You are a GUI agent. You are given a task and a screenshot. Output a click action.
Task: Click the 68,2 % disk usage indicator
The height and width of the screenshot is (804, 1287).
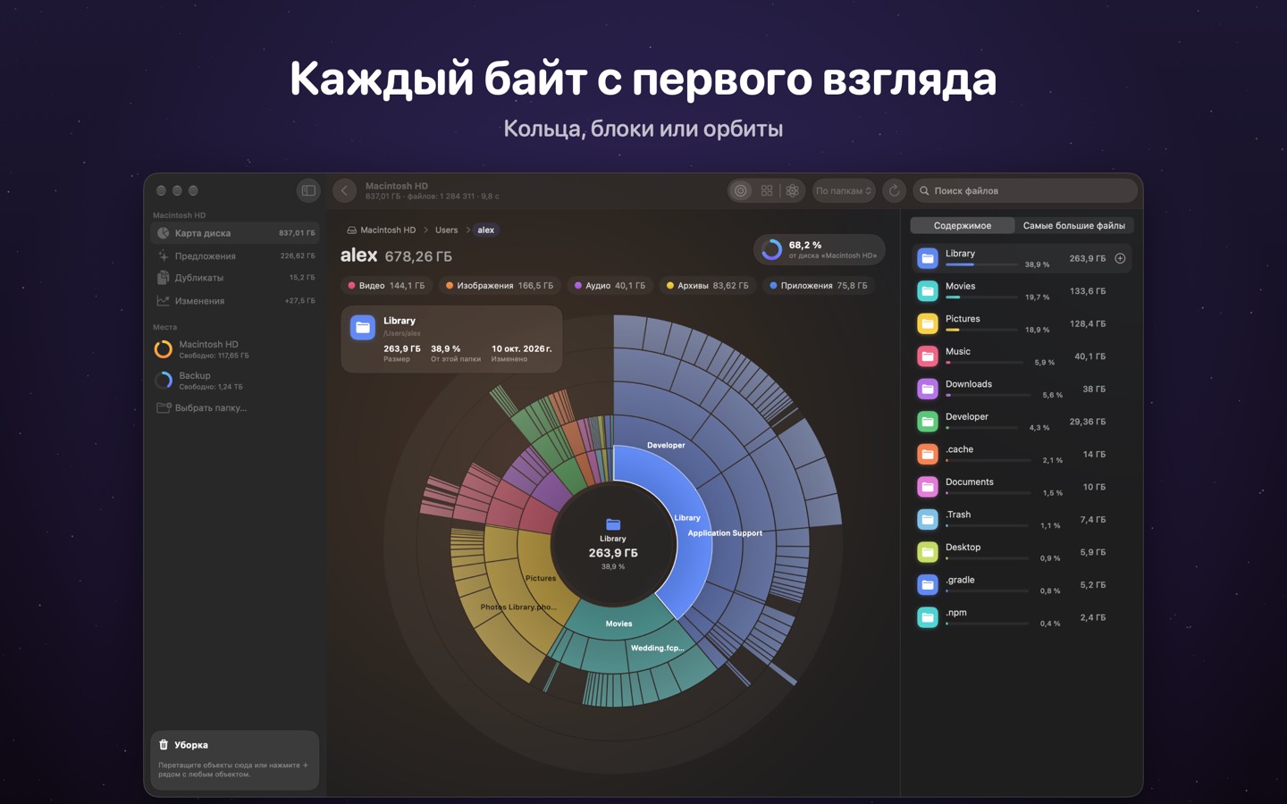[820, 249]
